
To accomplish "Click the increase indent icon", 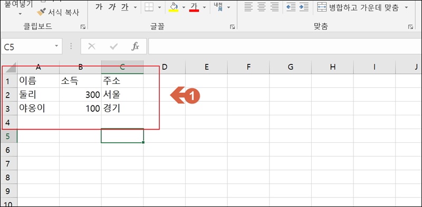I will click(304, 7).
